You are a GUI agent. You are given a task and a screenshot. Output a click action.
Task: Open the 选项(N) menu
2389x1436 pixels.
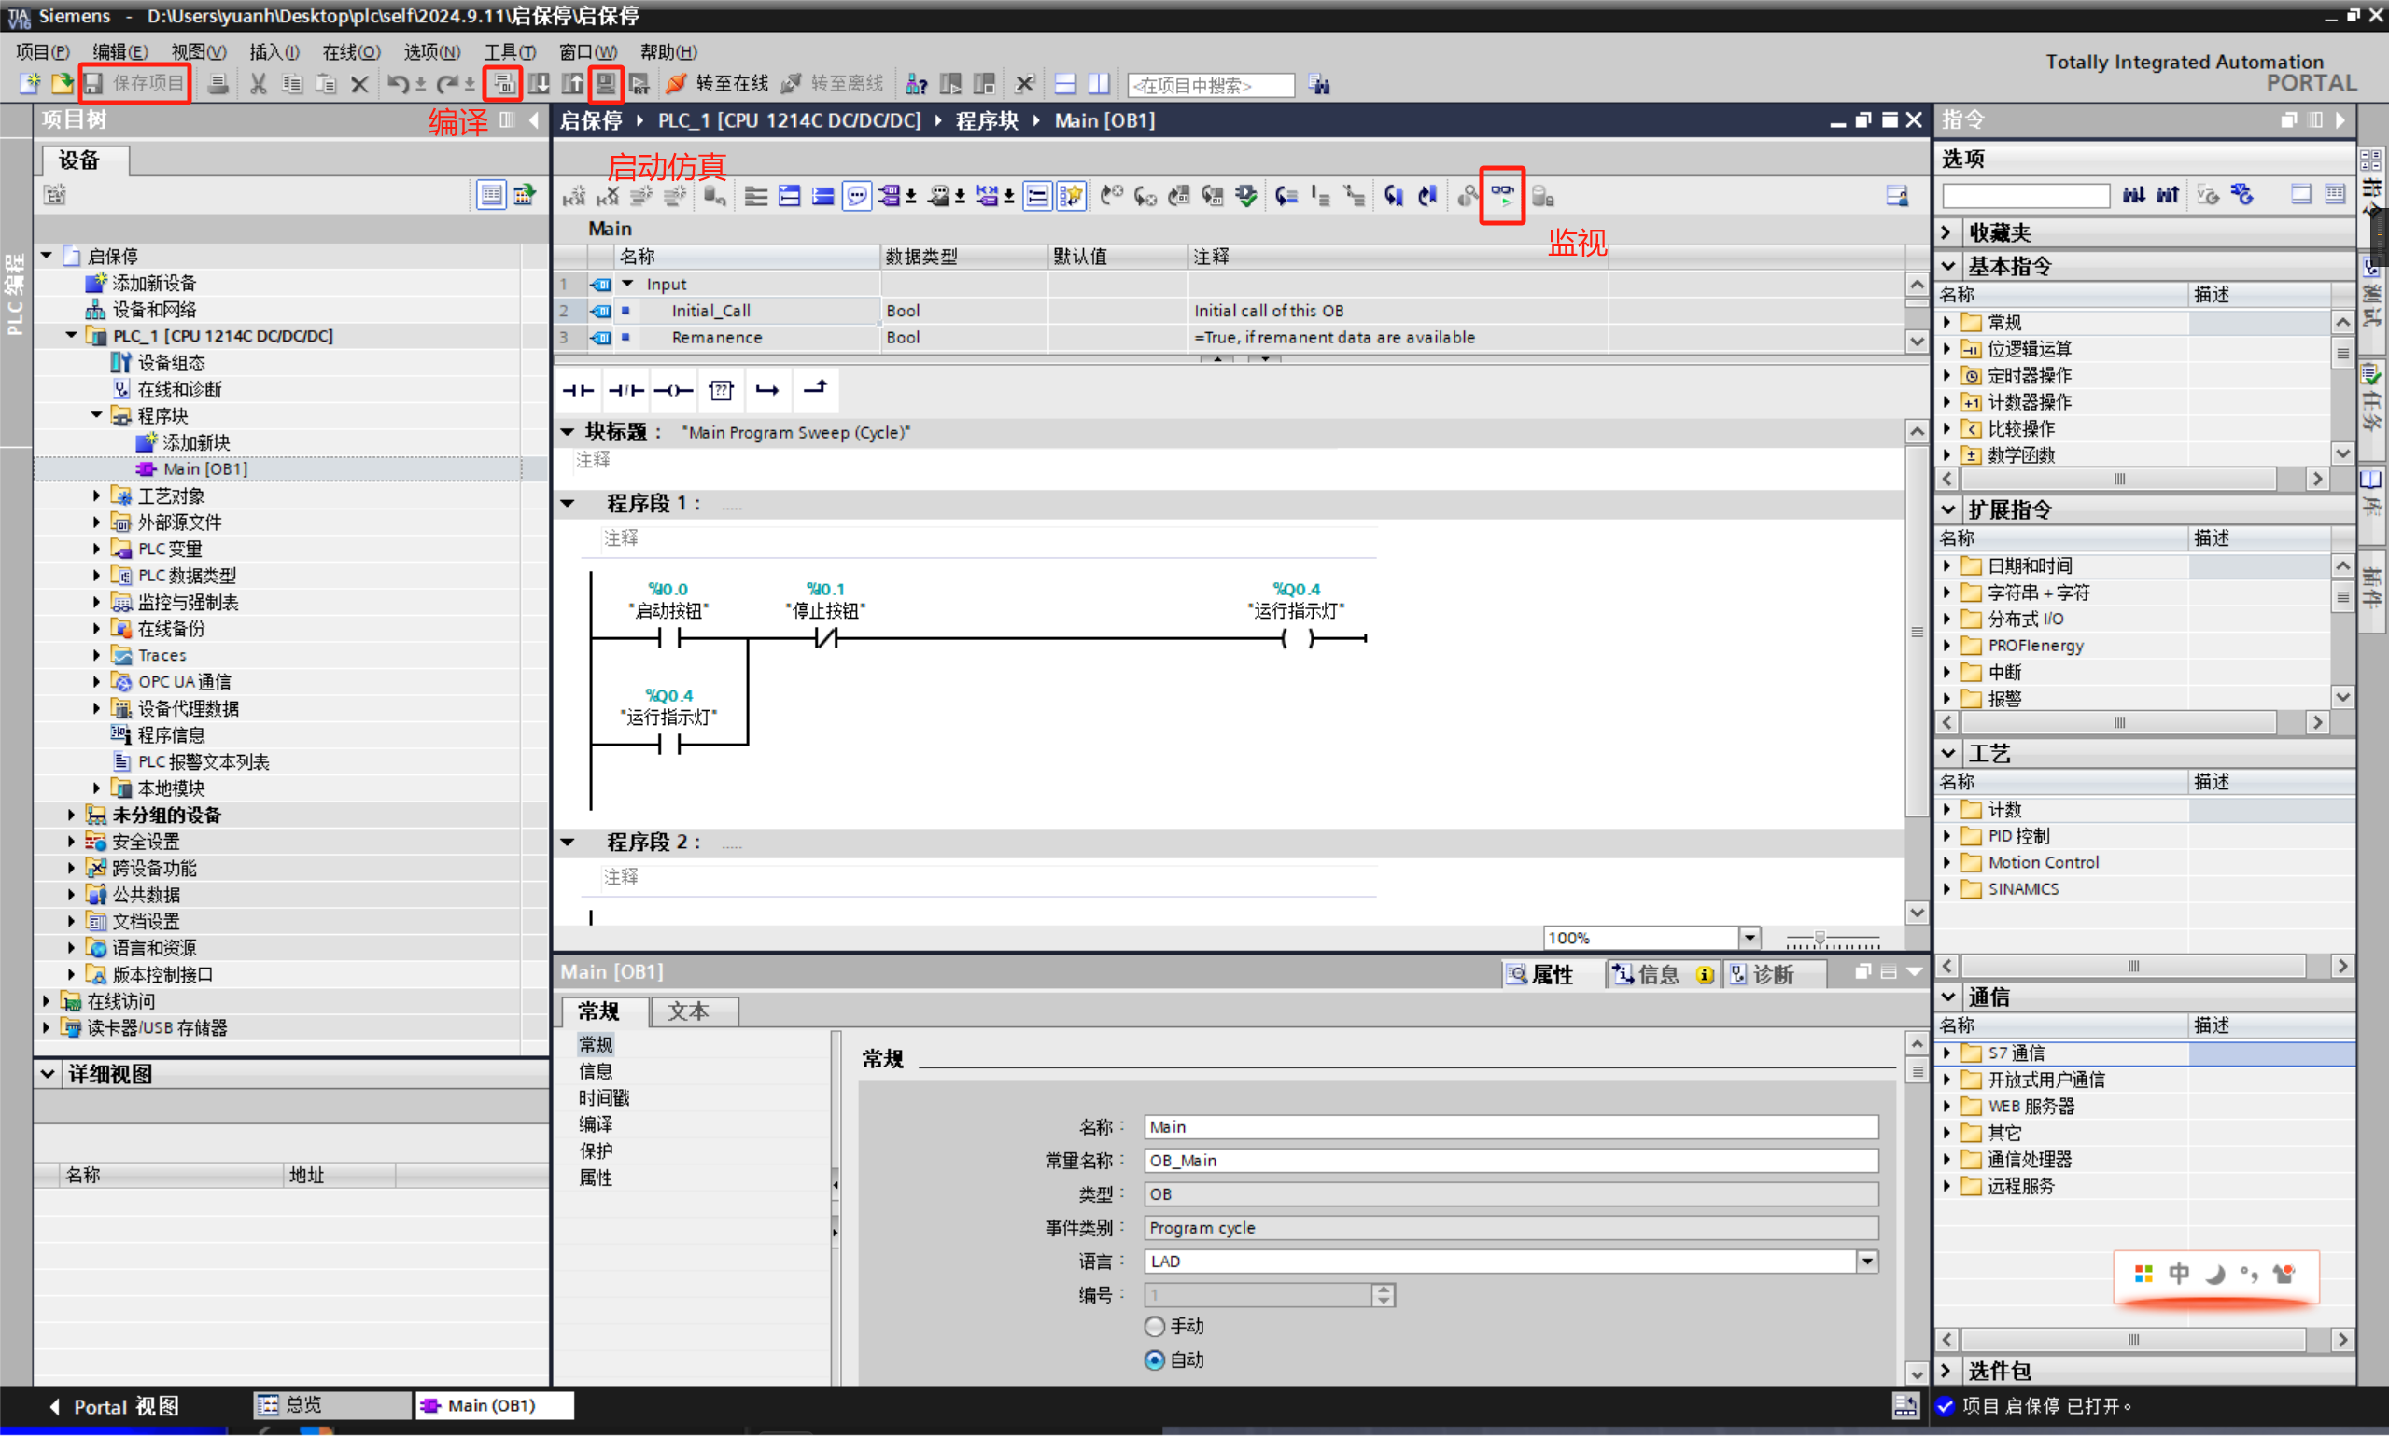[x=431, y=51]
